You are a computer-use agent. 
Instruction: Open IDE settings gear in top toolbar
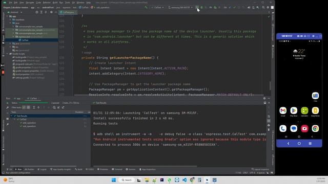[268, 7]
